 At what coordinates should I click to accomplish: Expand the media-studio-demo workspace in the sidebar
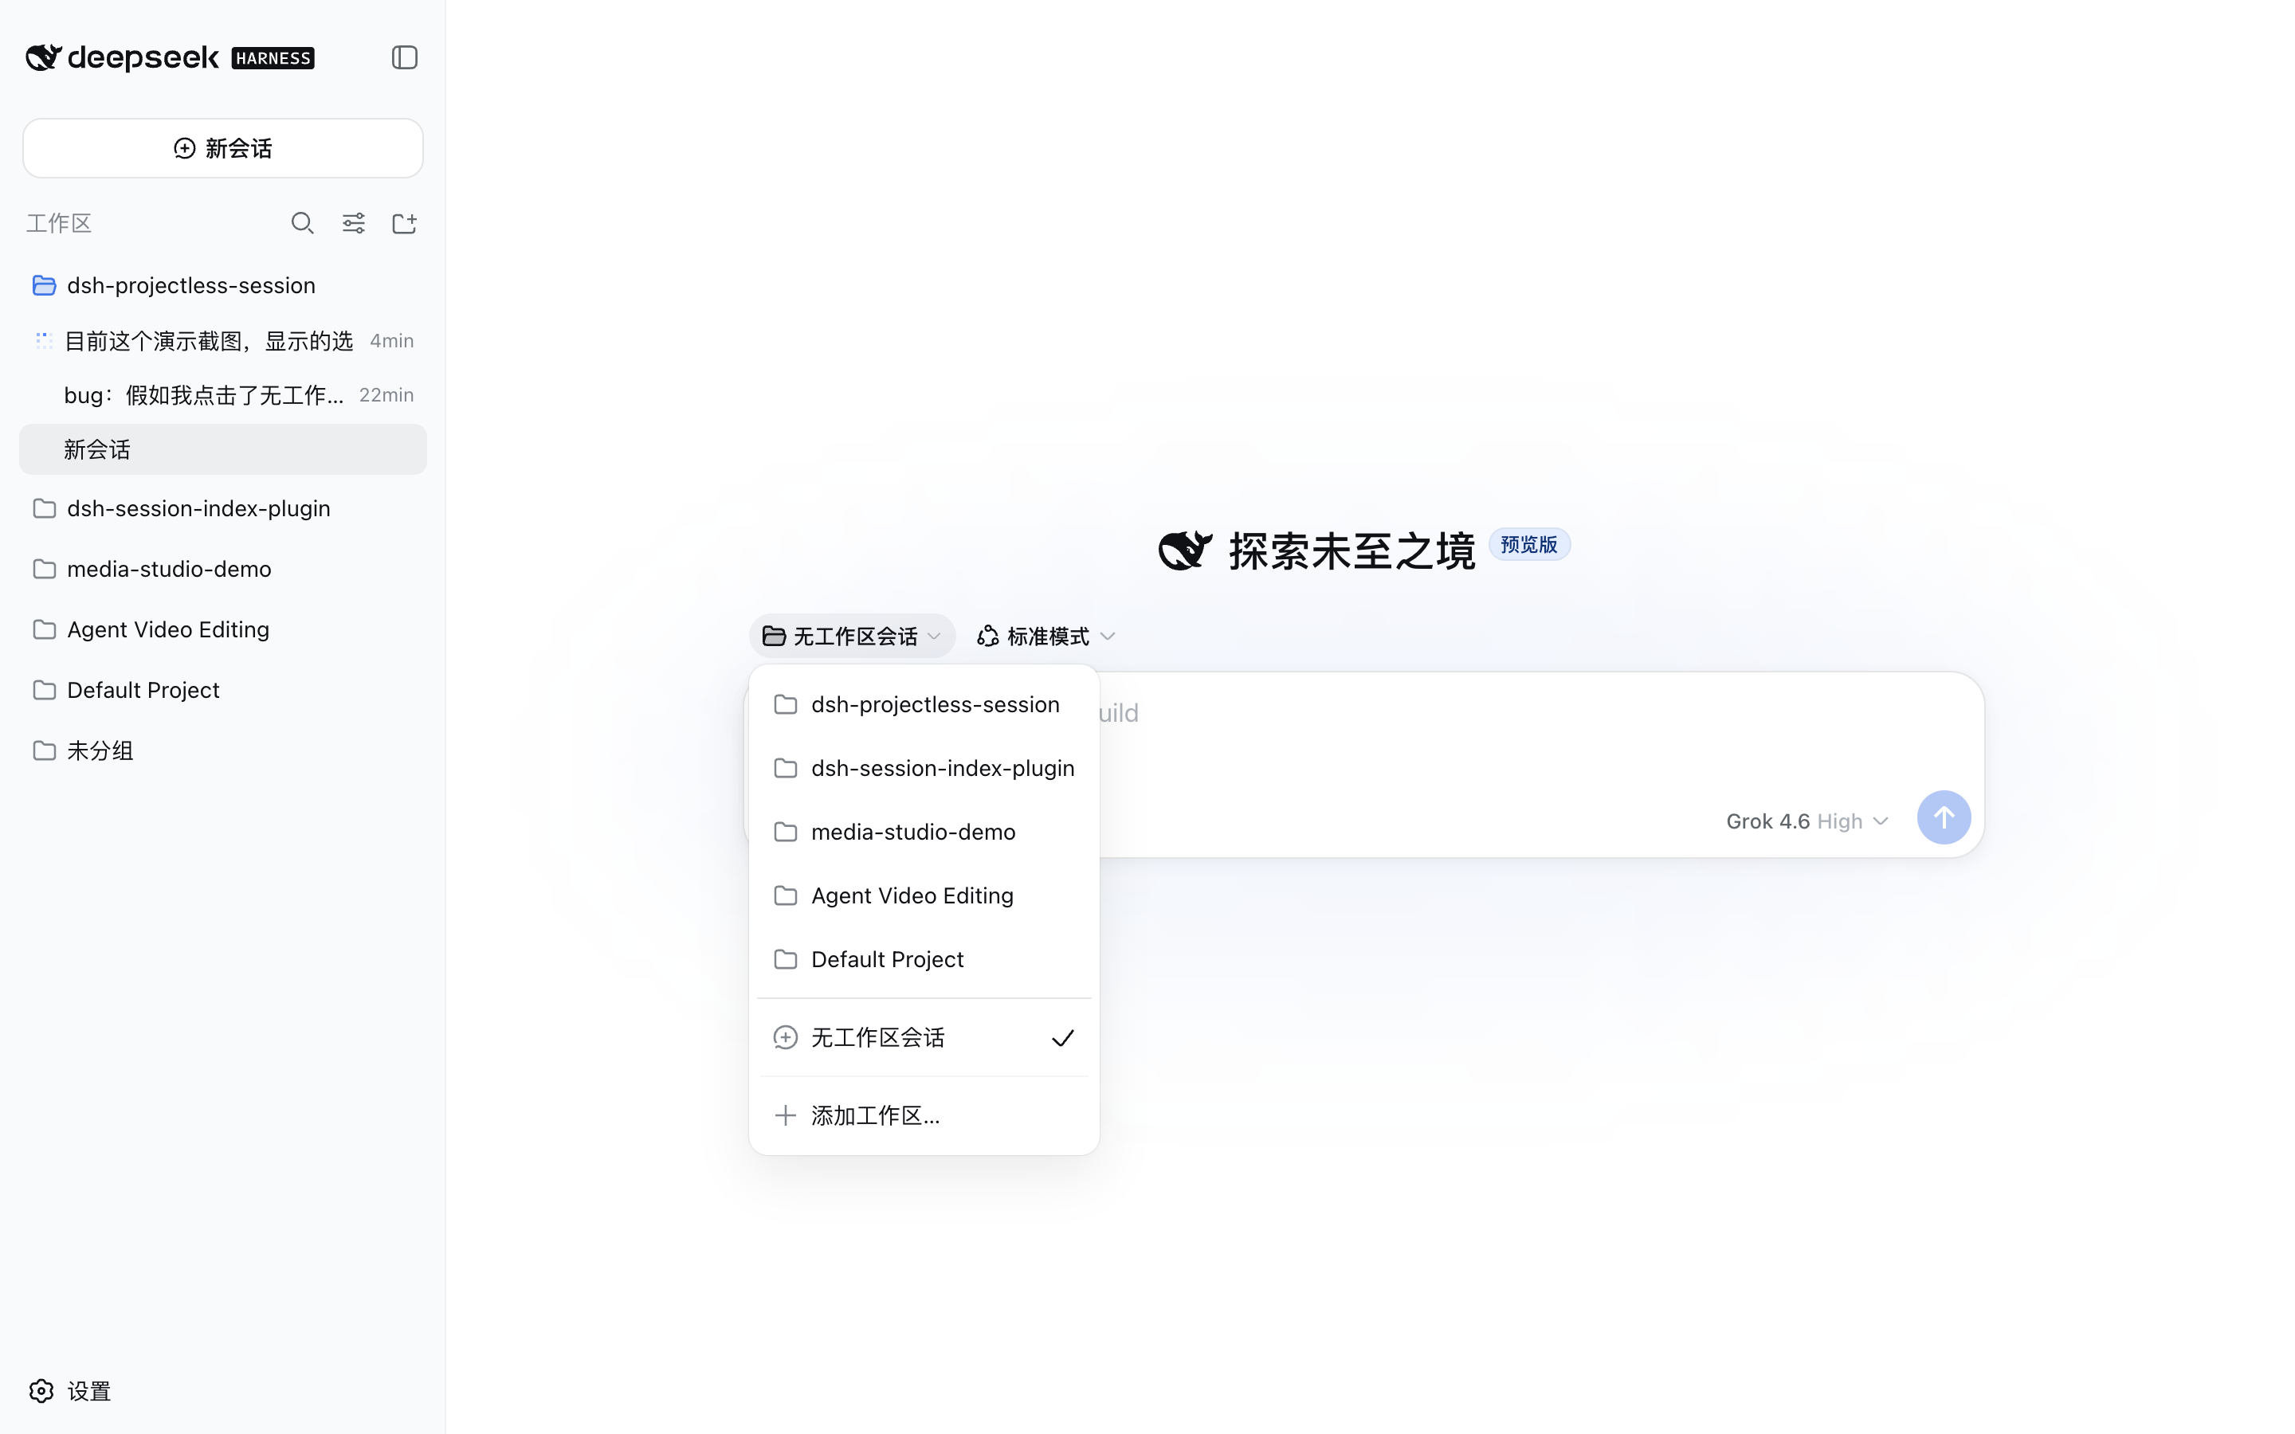[x=223, y=569]
